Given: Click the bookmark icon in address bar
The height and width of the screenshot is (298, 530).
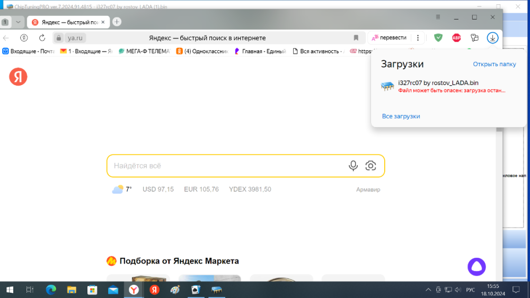Looking at the screenshot, I should pos(356,38).
